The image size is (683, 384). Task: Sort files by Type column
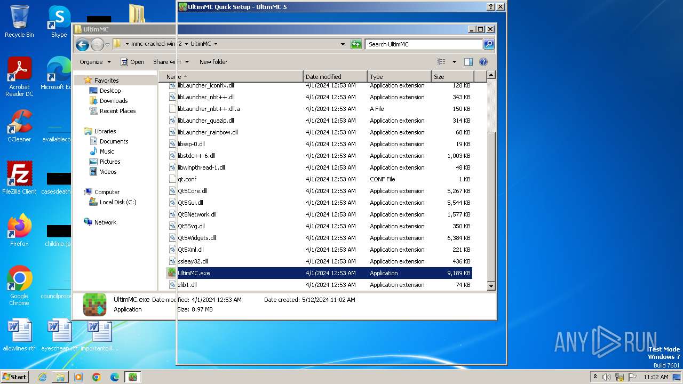(x=399, y=77)
